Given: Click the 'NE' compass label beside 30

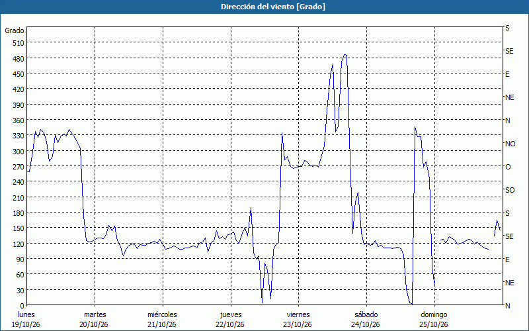Looking at the screenshot, I should [x=510, y=283].
